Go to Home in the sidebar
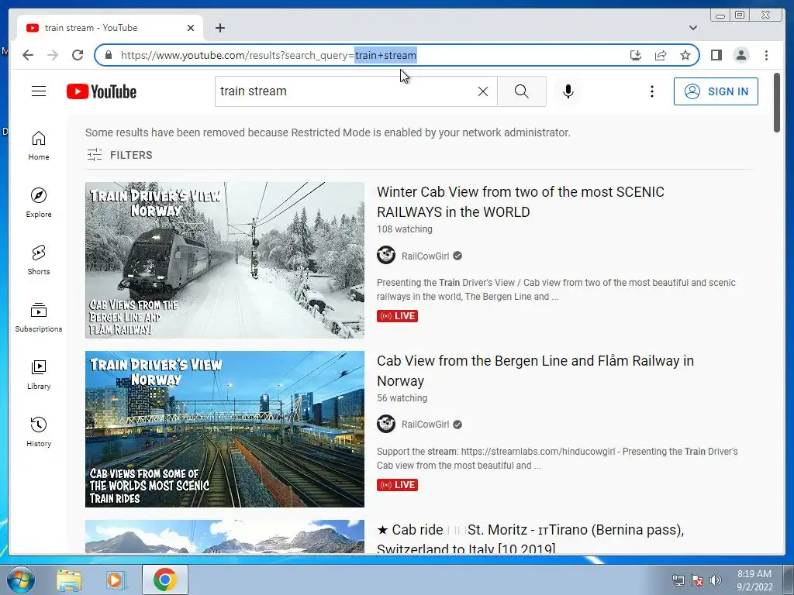Viewport: 794px width, 595px height. pyautogui.click(x=39, y=146)
